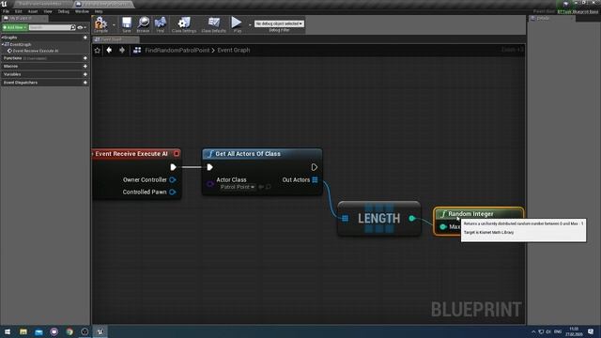Collapse the EventGraph tree item

[3, 44]
